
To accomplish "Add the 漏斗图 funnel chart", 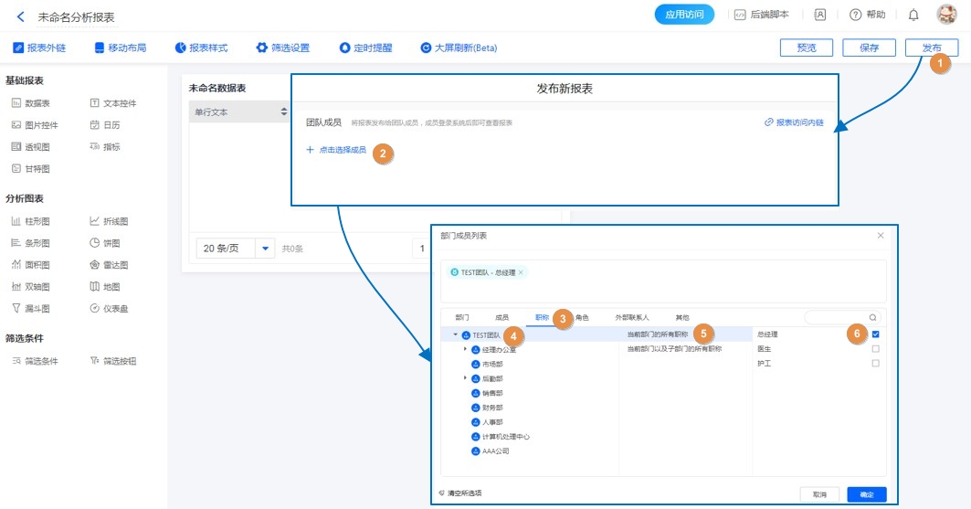I will [x=16, y=309].
